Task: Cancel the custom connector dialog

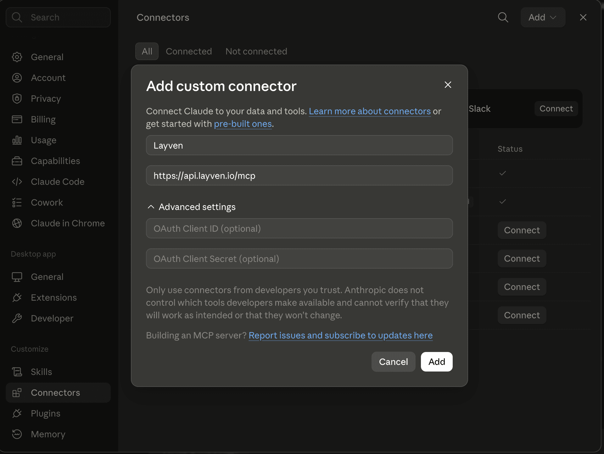Action: [393, 362]
